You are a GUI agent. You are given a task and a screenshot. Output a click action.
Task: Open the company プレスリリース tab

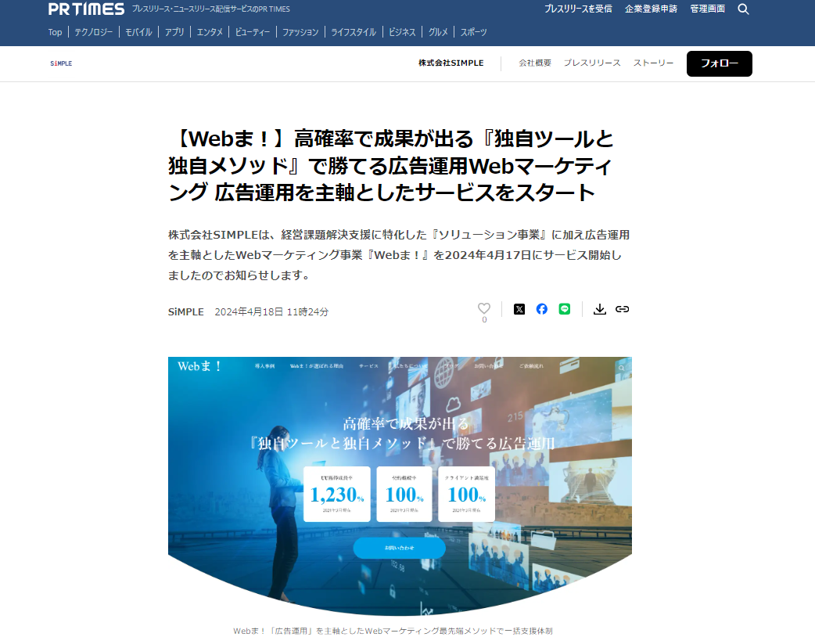(x=592, y=63)
